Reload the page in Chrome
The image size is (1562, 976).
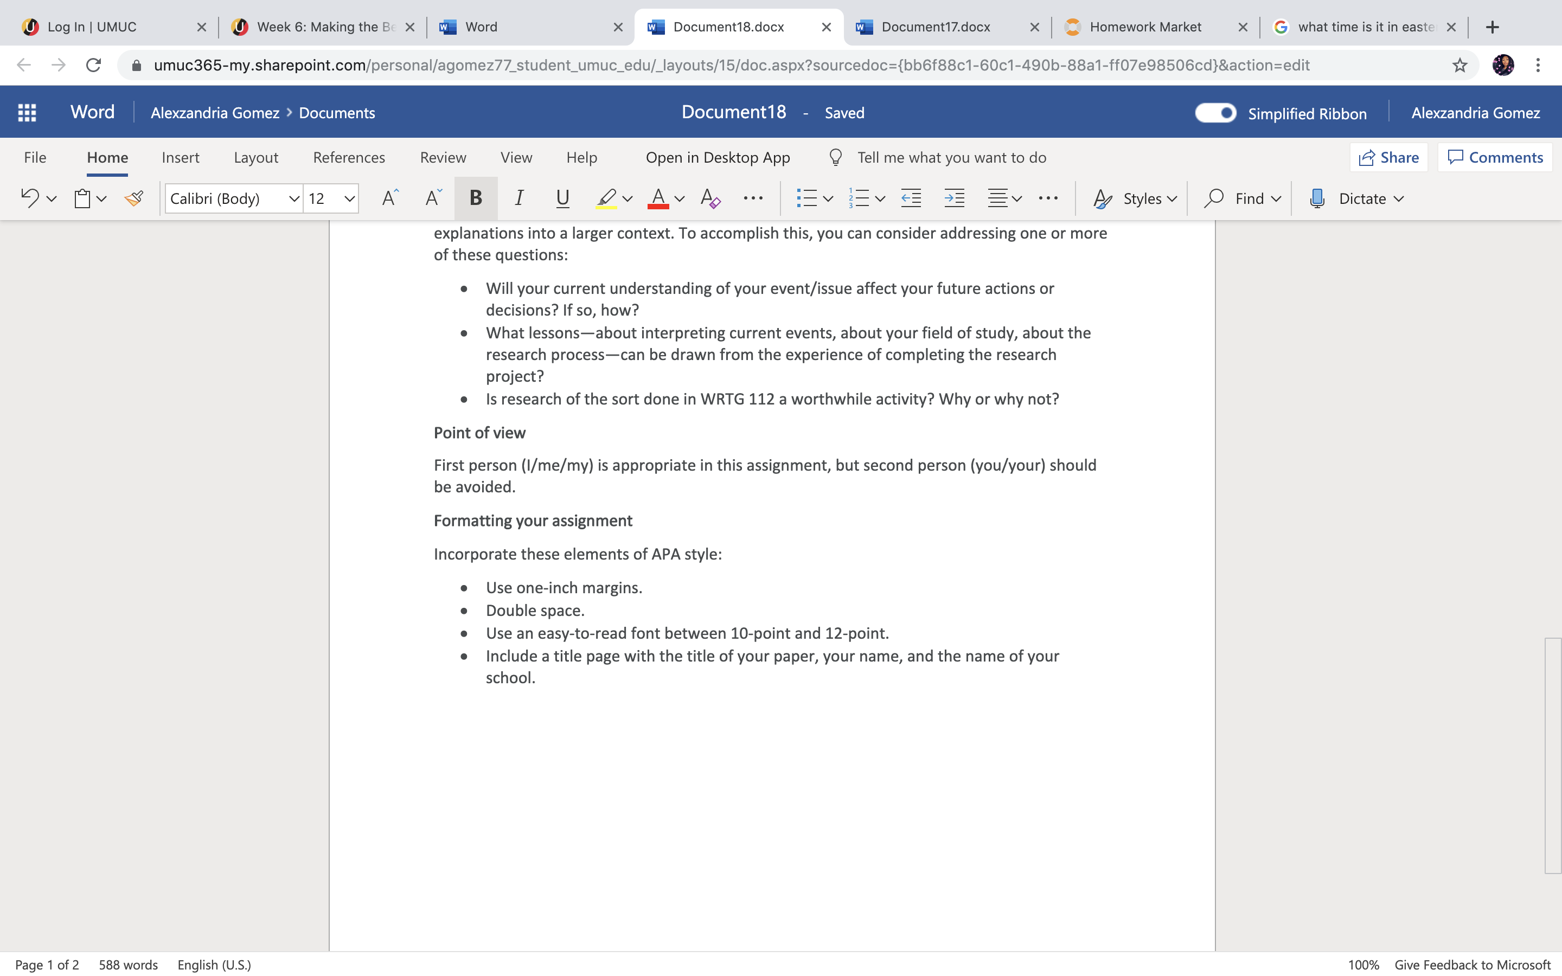[94, 65]
